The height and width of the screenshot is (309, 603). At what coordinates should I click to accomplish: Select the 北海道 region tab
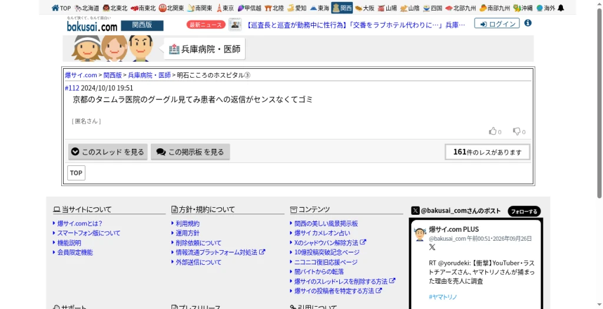pyautogui.click(x=87, y=8)
